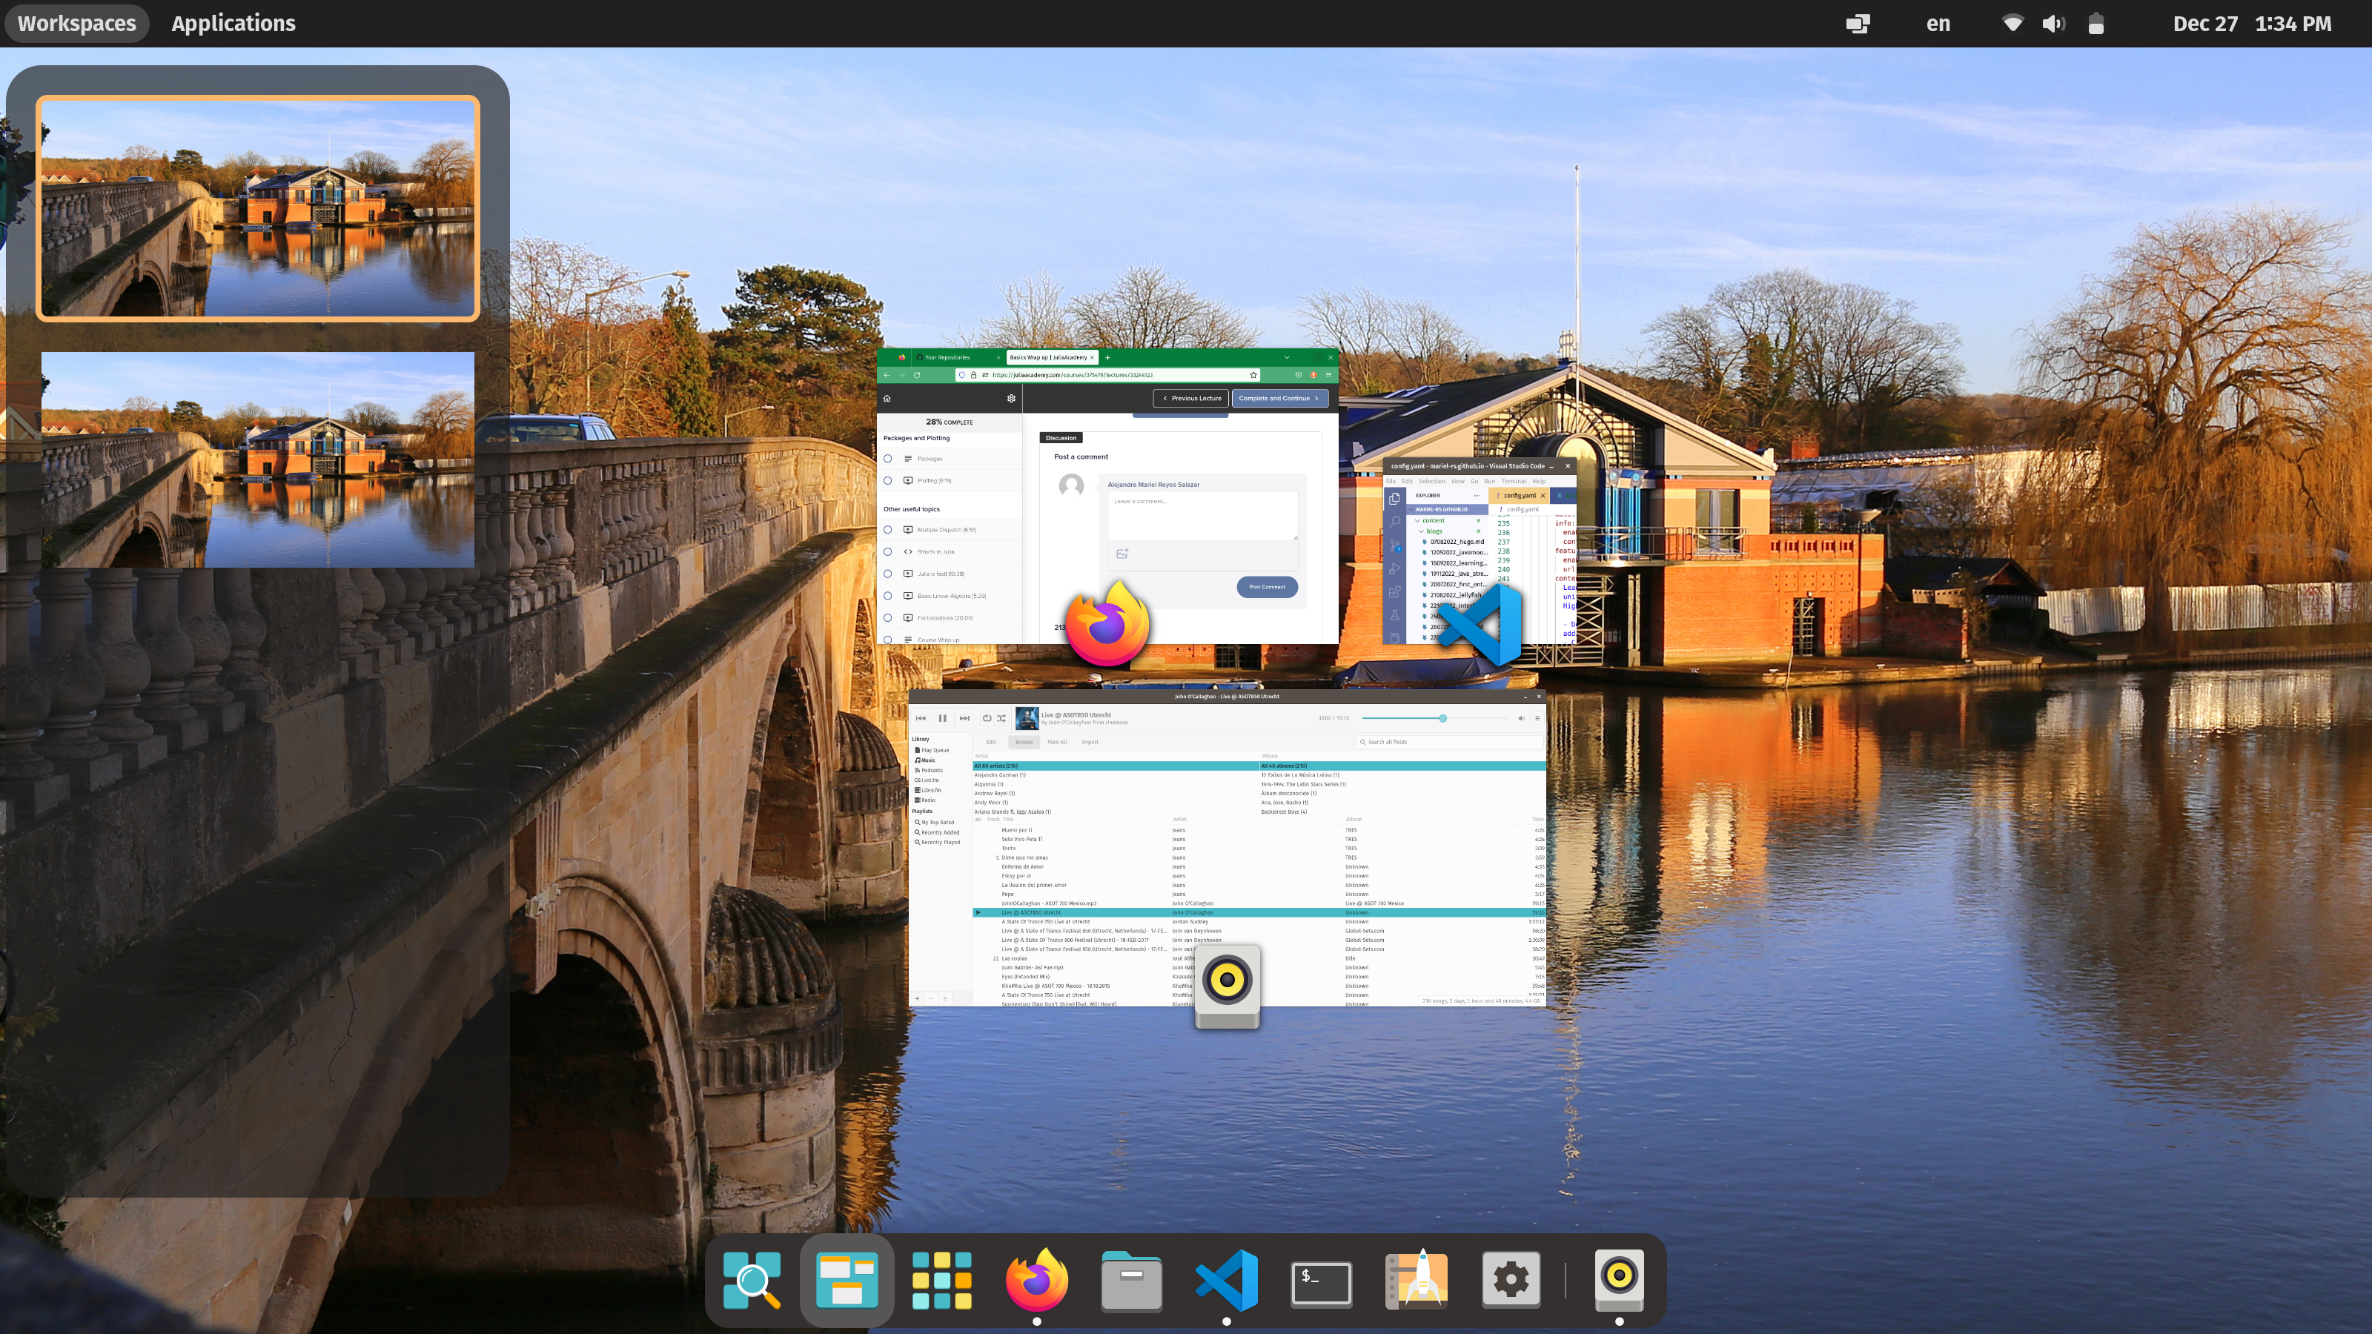Open the Explorer more actions ellipsis in VS Code
This screenshot has width=2372, height=1334.
pyautogui.click(x=1477, y=495)
